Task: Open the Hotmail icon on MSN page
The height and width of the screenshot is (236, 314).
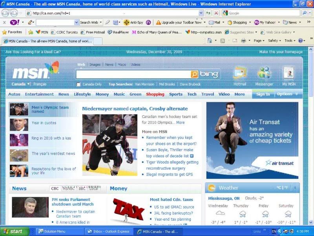Action: coord(240,73)
